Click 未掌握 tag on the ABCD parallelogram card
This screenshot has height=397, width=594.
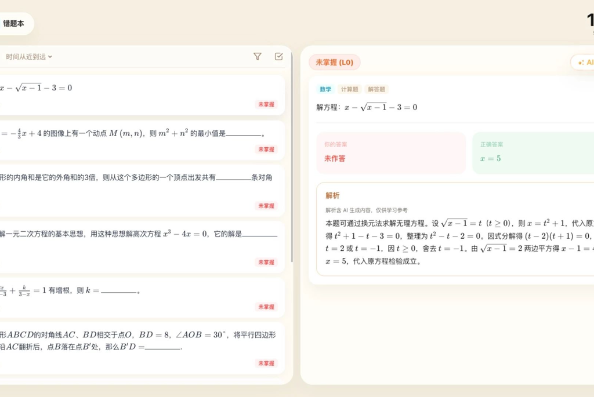(x=266, y=363)
